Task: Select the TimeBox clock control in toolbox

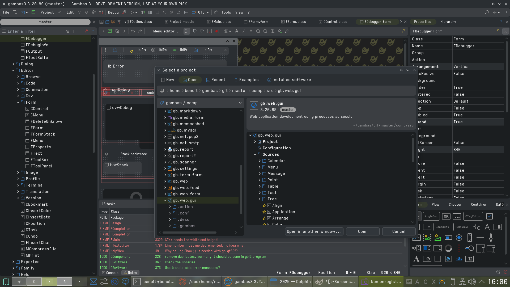Action: 427,259
